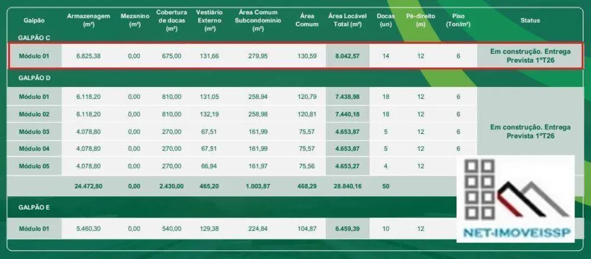The image size is (591, 259).
Task: Click the value '258,98'
Action: pyautogui.click(x=258, y=114)
